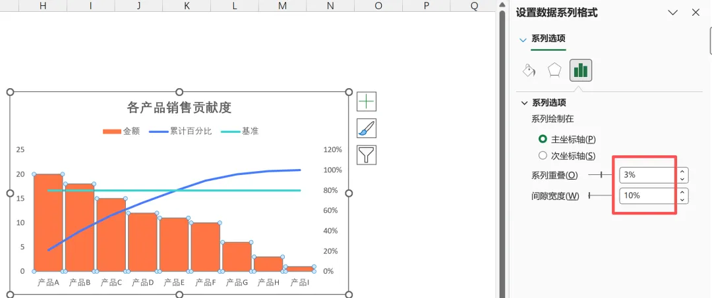
Task: Increase 间隙宽度 with the up spinner
Action: [x=682, y=192]
